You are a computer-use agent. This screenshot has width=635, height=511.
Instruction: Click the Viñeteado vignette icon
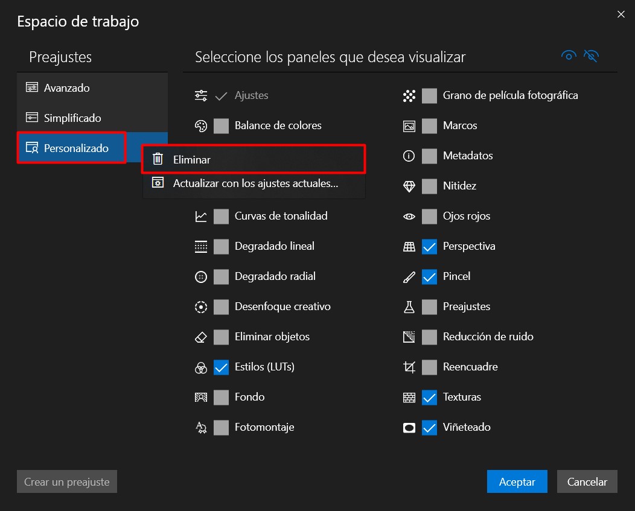409,428
